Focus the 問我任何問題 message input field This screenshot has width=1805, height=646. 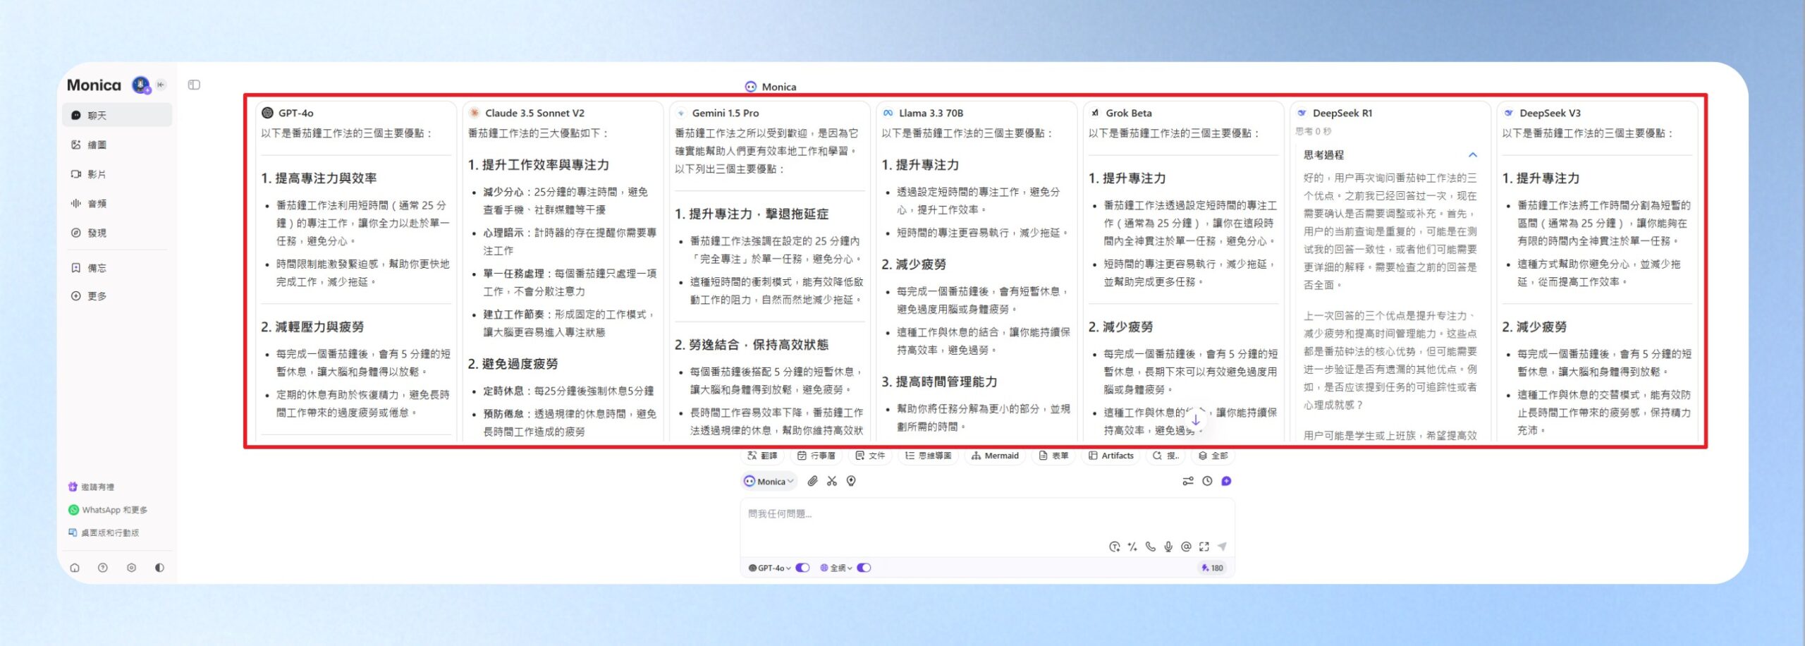pyautogui.click(x=987, y=515)
